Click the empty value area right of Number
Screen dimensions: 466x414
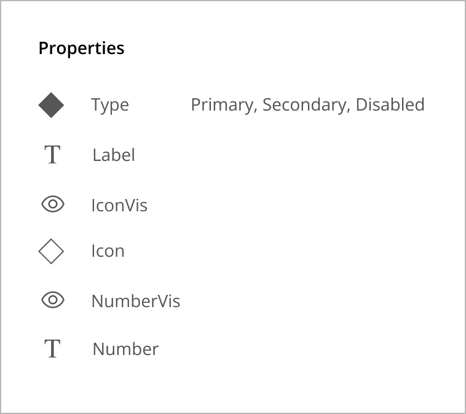[307, 349]
